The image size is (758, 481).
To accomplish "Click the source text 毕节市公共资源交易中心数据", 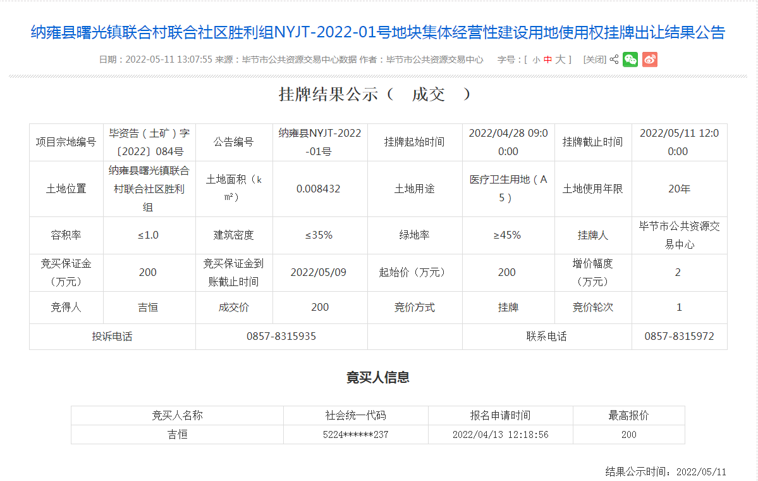I will coord(296,59).
